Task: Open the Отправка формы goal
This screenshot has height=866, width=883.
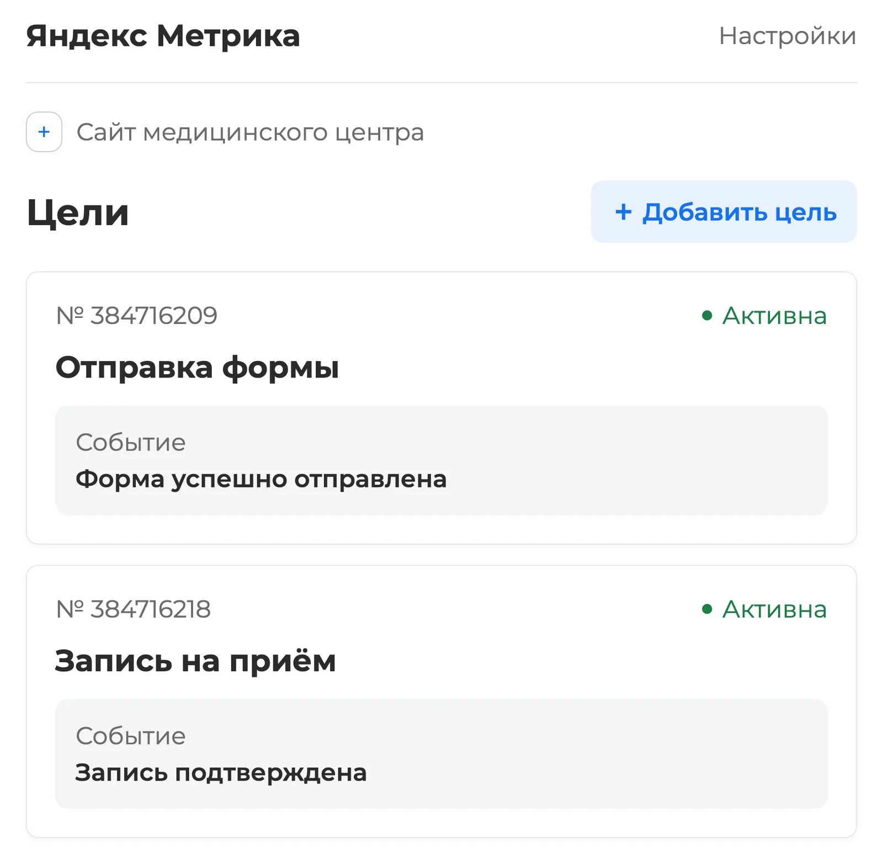Action: click(198, 368)
